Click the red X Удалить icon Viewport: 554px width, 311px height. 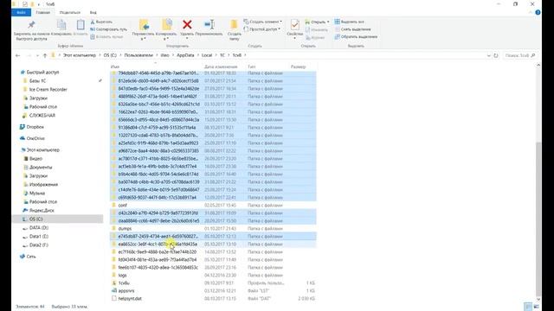pyautogui.click(x=187, y=25)
